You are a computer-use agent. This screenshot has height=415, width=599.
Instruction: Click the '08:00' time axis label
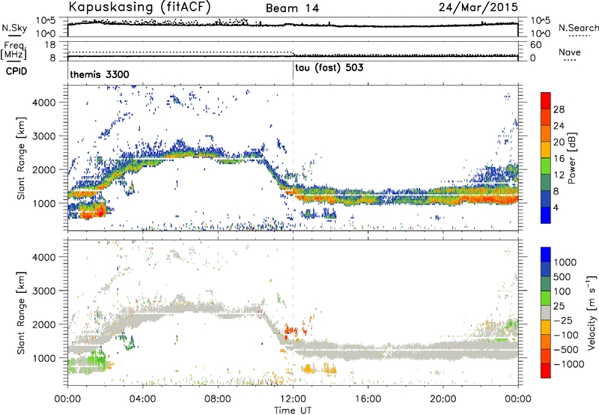(x=218, y=399)
